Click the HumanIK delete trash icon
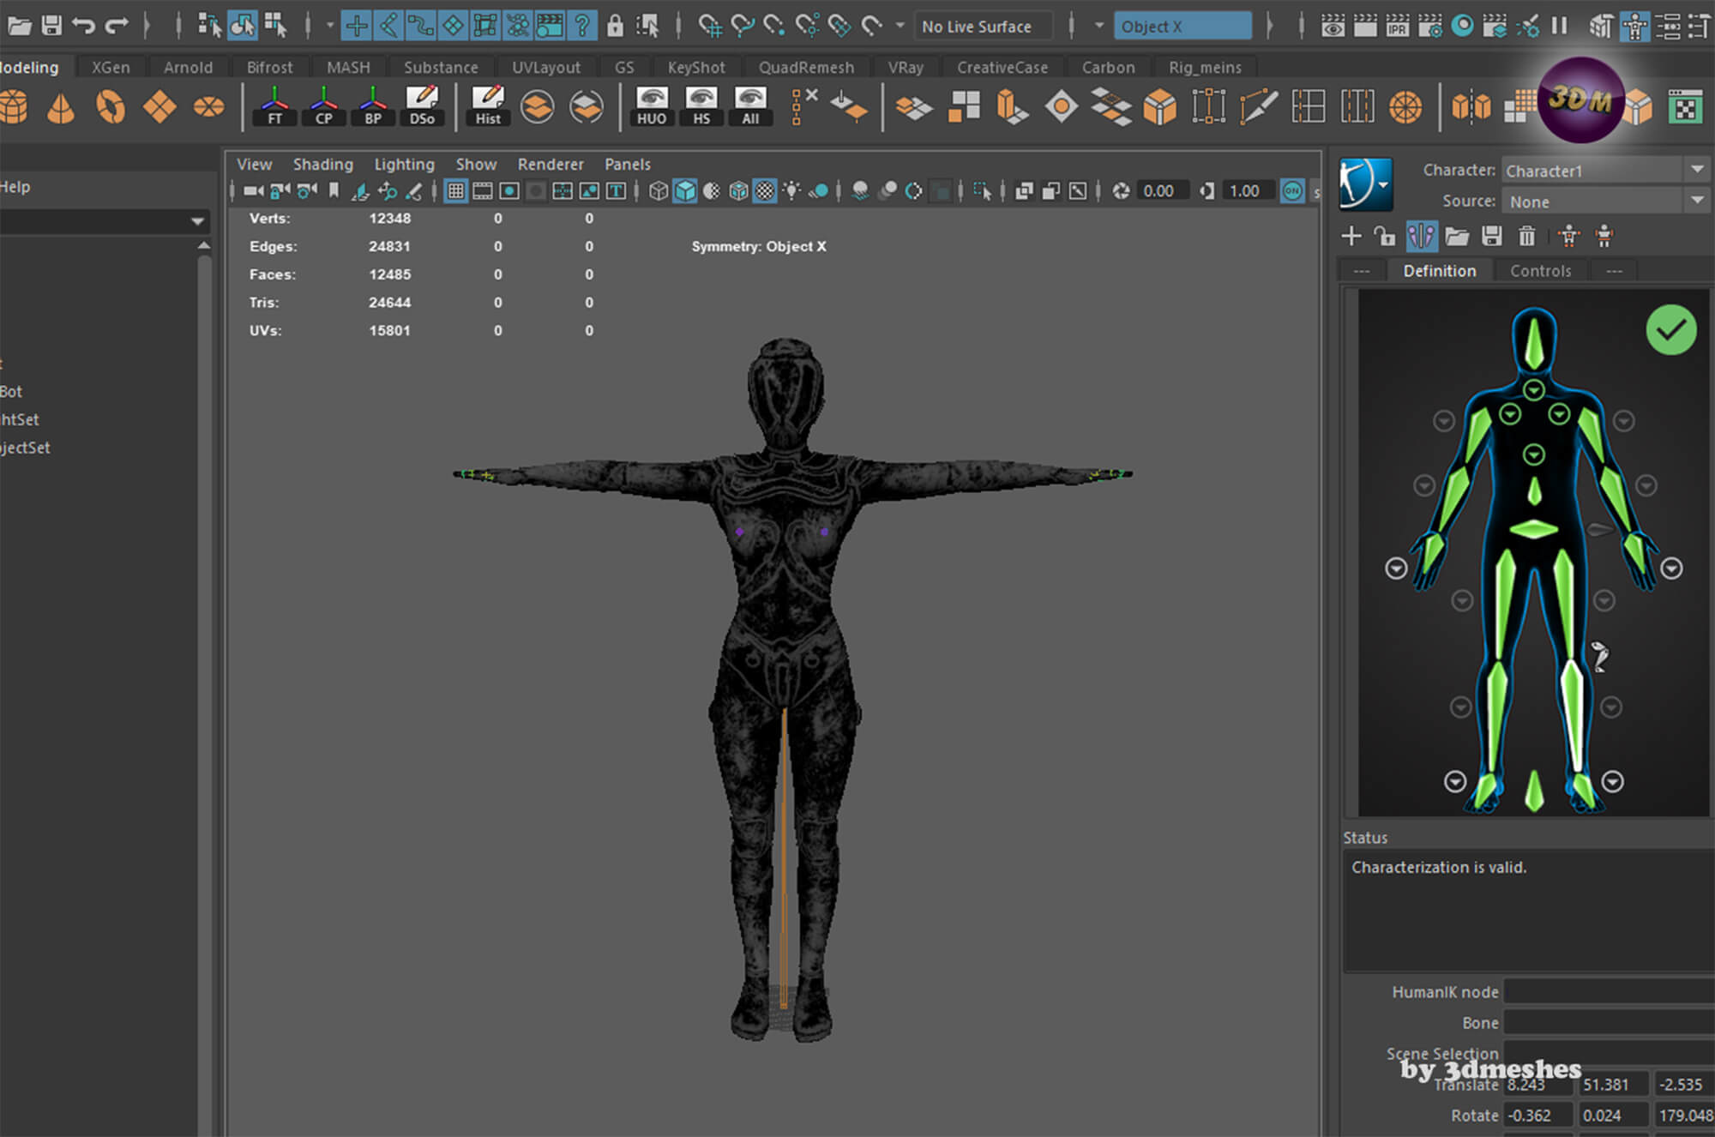The width and height of the screenshot is (1715, 1137). coord(1526,236)
